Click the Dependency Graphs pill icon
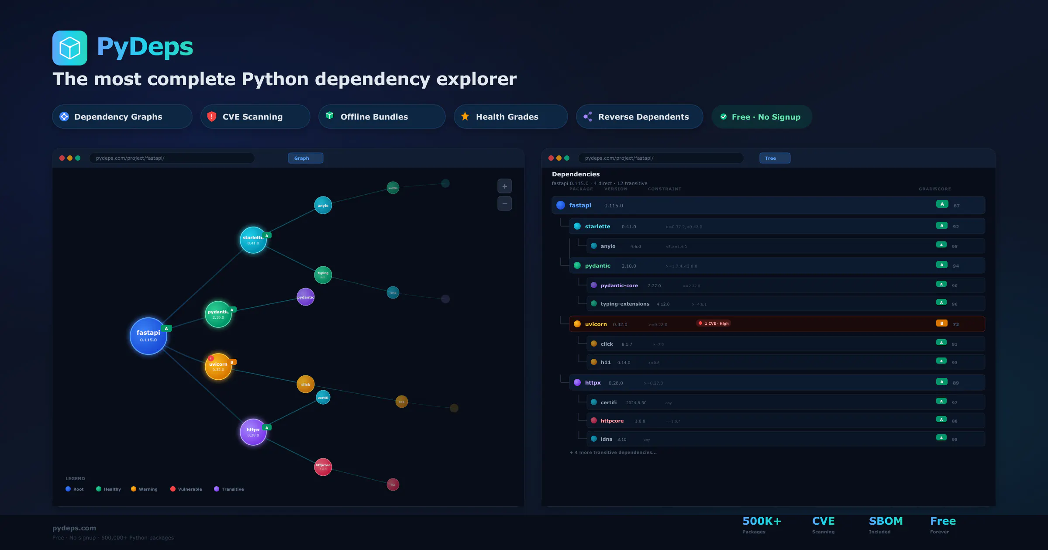 click(x=64, y=117)
